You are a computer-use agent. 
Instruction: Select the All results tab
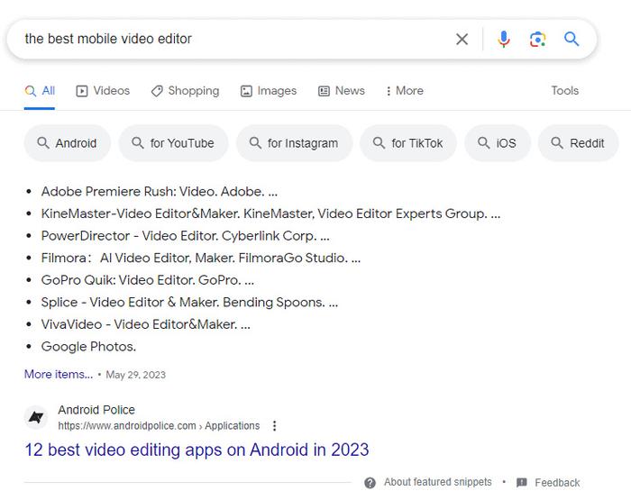point(40,91)
